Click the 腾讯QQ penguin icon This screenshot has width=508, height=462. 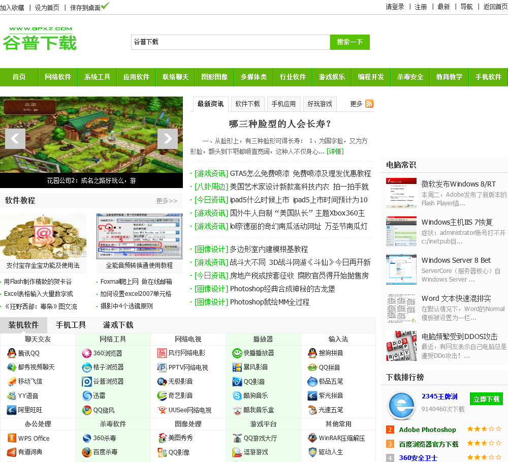pos(12,353)
